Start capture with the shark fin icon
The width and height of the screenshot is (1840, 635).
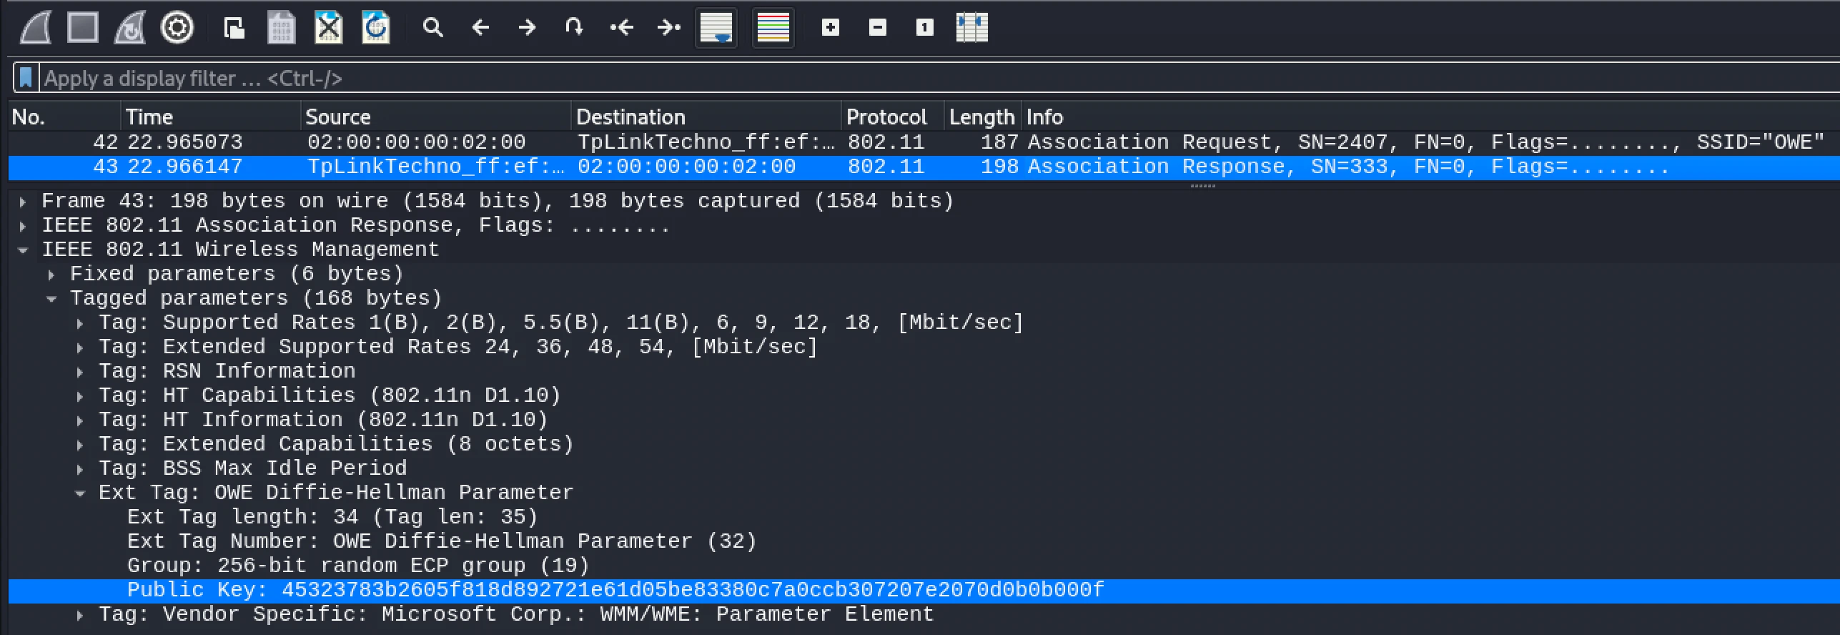pos(35,28)
